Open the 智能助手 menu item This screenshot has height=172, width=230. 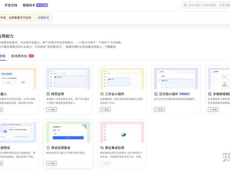[x=29, y=5]
